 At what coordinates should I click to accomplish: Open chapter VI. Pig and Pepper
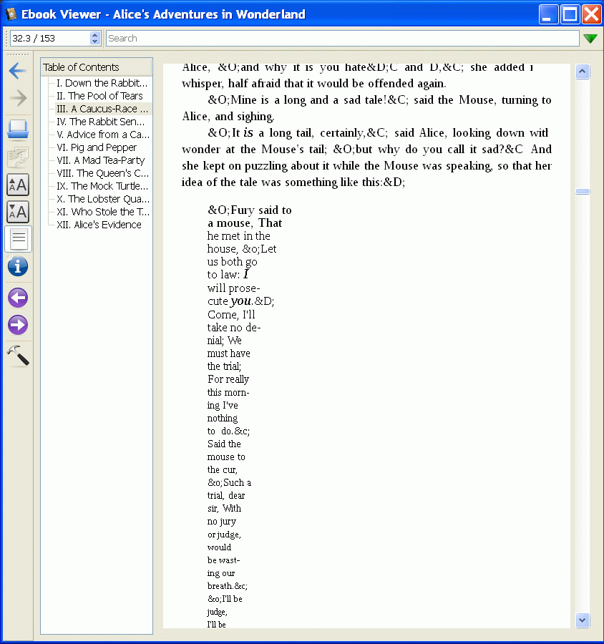pyautogui.click(x=97, y=147)
